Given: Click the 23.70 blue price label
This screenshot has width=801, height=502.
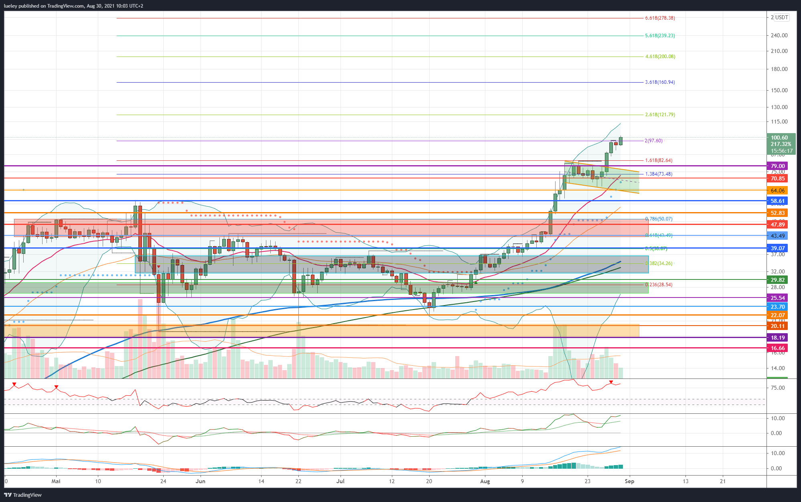Looking at the screenshot, I should coord(777,307).
